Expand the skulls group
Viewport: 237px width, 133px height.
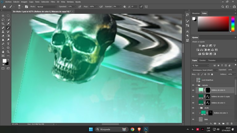(199, 108)
